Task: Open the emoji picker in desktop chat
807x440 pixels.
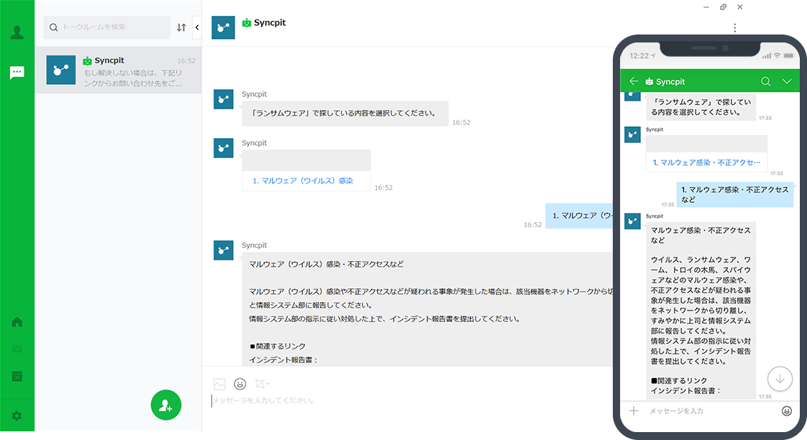Action: tap(240, 384)
